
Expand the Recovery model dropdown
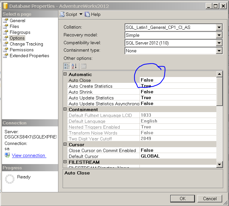click(219, 35)
